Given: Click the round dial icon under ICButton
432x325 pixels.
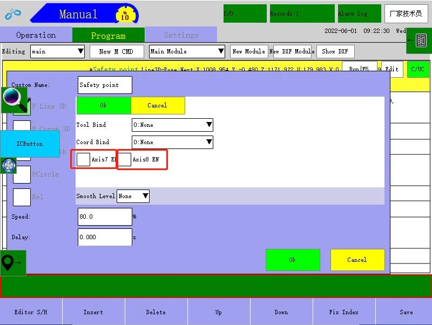Looking at the screenshot, I should 8,166.
